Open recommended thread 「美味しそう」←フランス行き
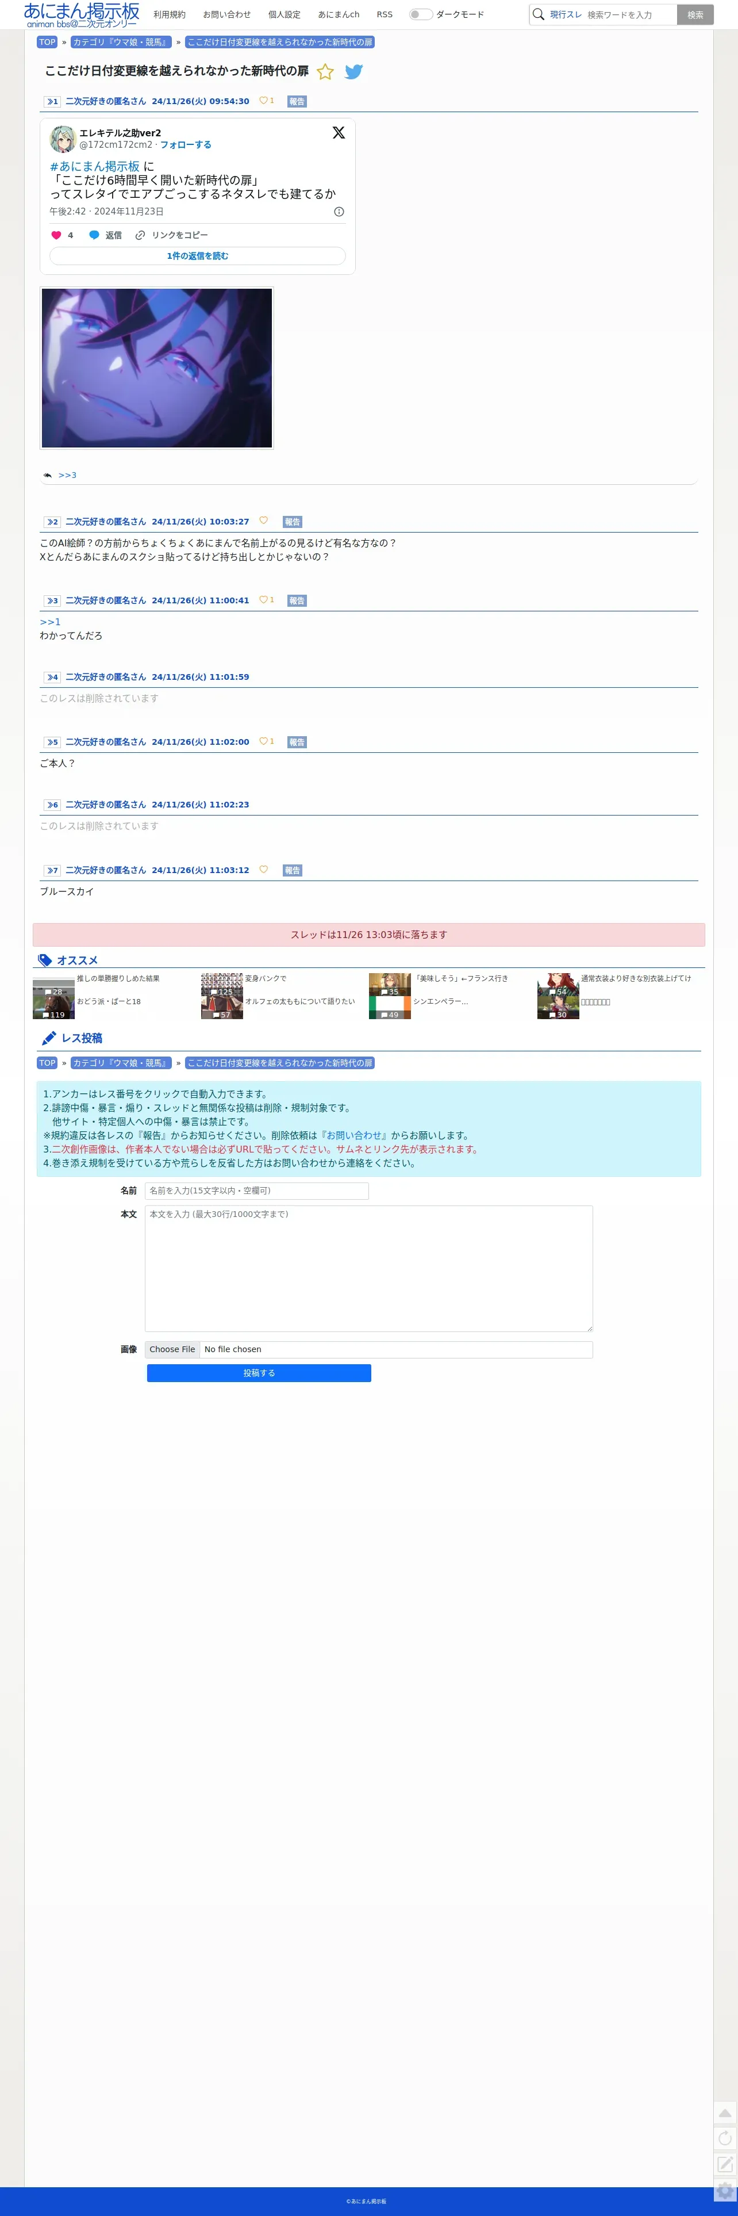Screen dimensions: 738x2216 tap(461, 978)
